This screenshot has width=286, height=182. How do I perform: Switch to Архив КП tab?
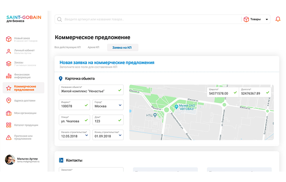(93, 47)
